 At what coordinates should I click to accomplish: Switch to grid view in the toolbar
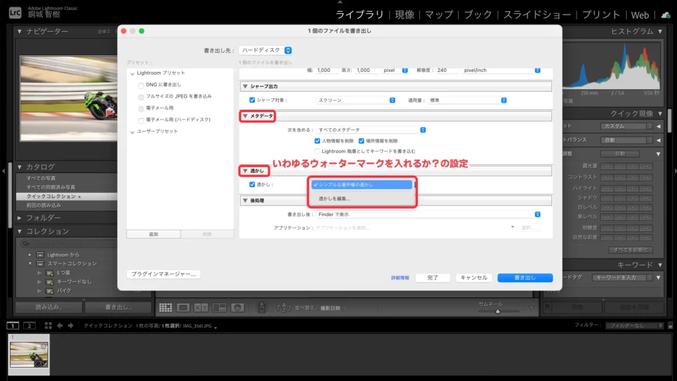tap(165, 307)
